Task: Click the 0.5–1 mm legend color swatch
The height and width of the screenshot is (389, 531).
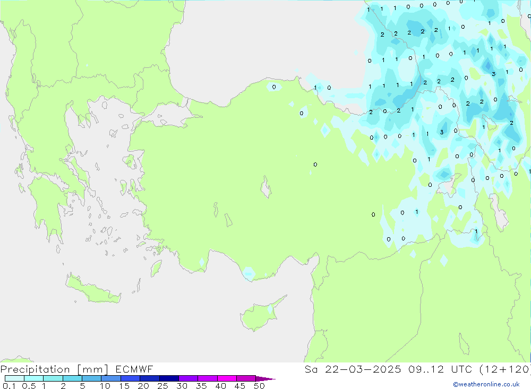Action: click(x=34, y=378)
